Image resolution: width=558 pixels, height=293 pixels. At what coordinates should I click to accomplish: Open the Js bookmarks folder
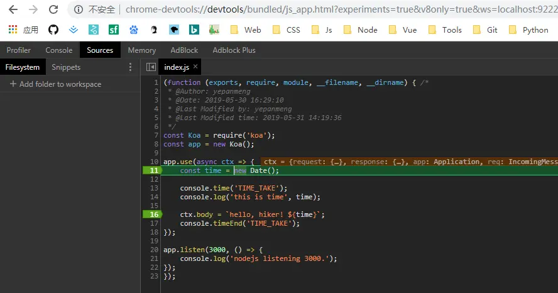click(321, 30)
